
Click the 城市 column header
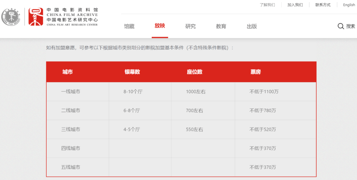pyautogui.click(x=67, y=72)
